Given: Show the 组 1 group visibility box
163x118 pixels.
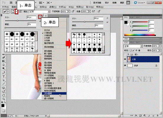Looking at the screenshot, I should pyautogui.click(x=125, y=54).
